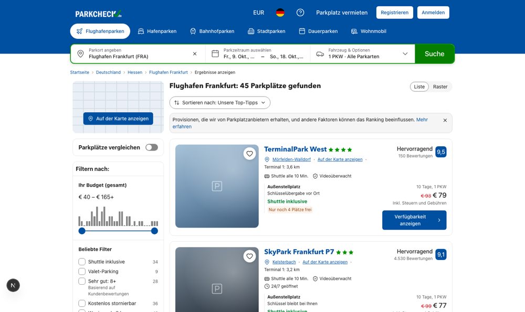This screenshot has height=312, width=525.
Task: Click the 9,1 rating badge
Action: tap(441, 254)
